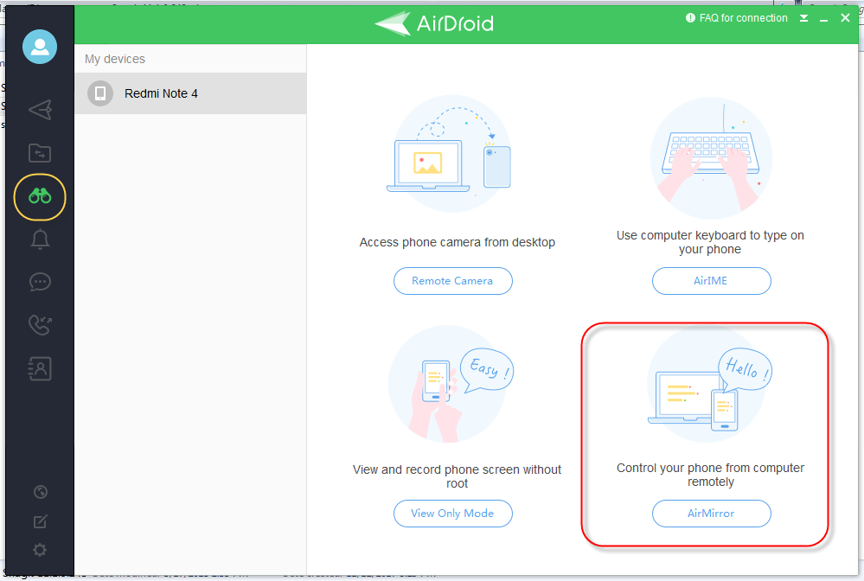
Task: Open the Files manager sidebar icon
Action: [x=39, y=153]
